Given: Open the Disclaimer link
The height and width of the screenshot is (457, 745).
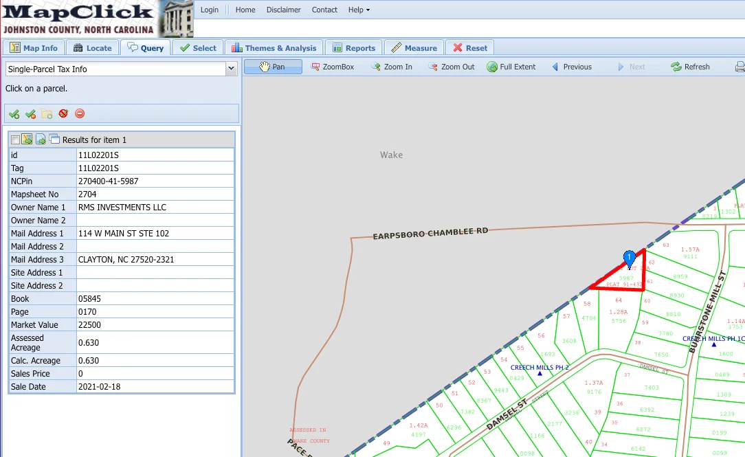Looking at the screenshot, I should 283,10.
